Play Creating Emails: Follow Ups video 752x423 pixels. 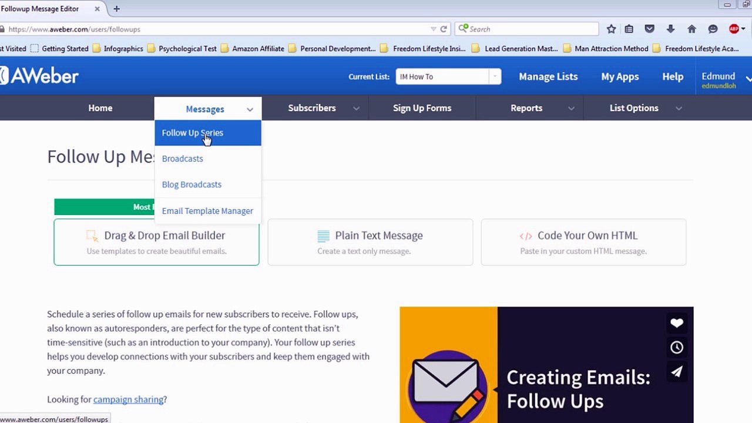click(546, 365)
